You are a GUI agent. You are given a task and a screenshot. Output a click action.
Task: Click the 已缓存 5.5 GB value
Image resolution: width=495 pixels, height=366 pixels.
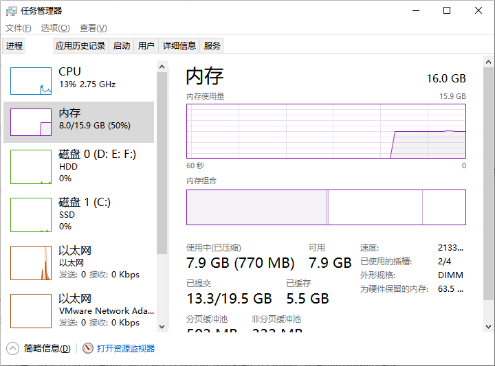coord(307,299)
